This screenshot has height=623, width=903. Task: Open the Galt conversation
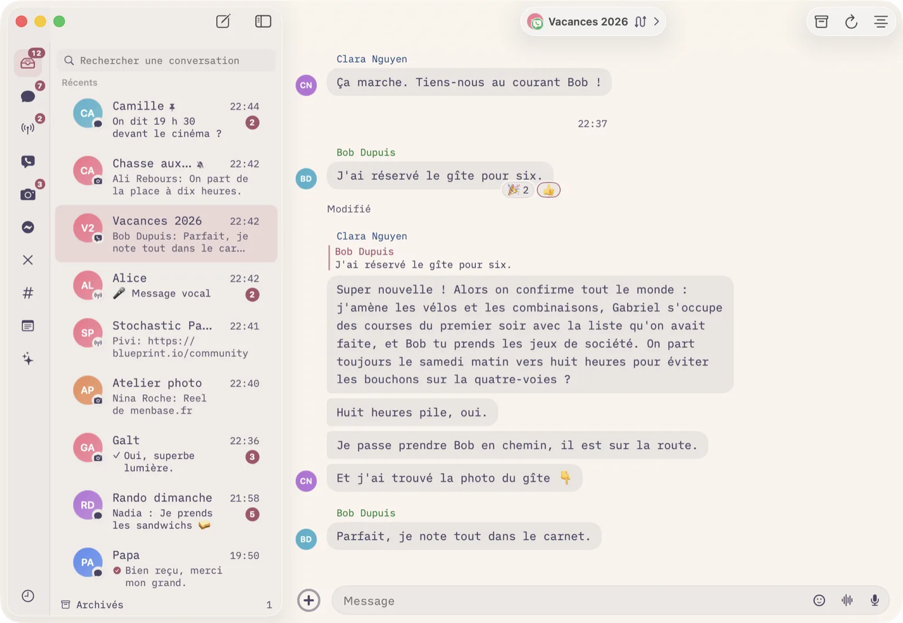click(166, 454)
